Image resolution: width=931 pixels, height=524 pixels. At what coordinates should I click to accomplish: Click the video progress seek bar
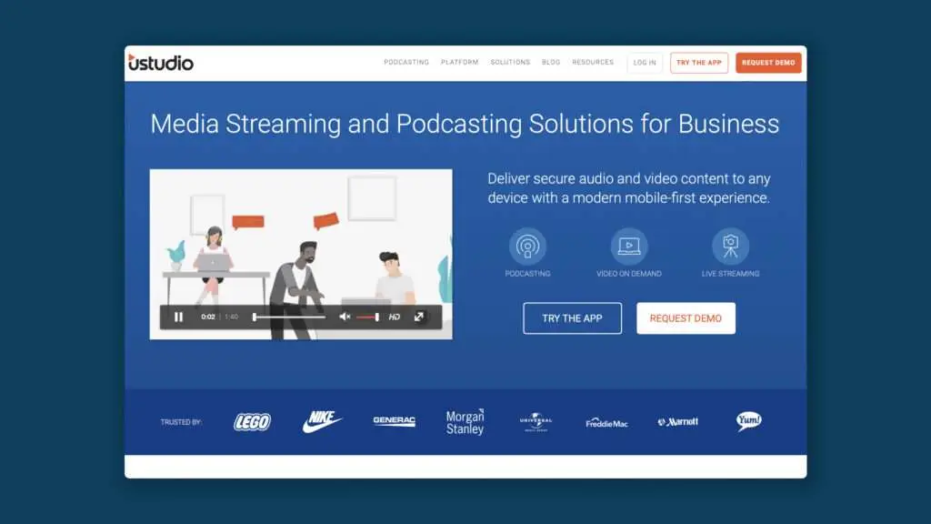tap(289, 317)
